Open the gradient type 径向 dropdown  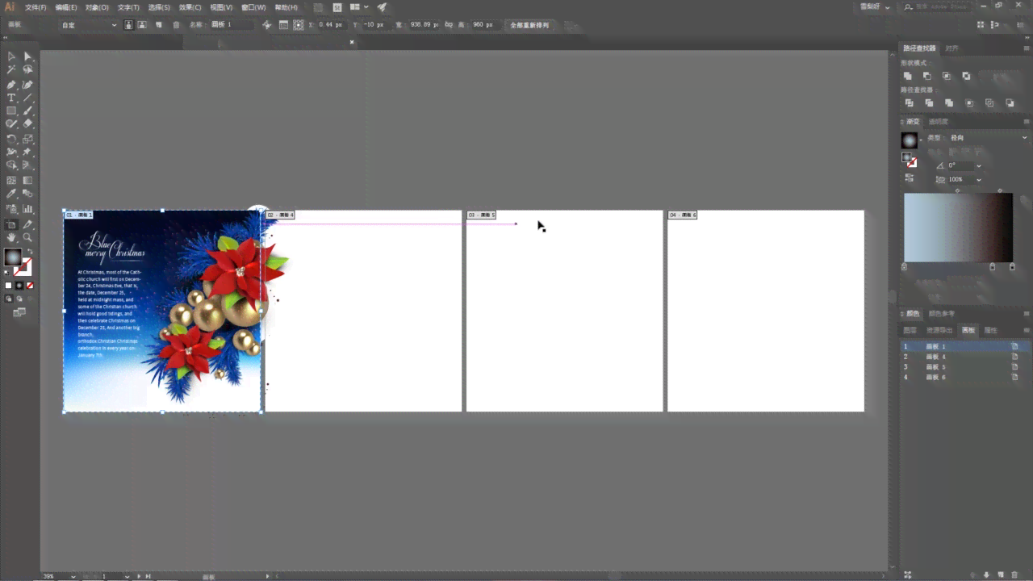click(x=987, y=138)
